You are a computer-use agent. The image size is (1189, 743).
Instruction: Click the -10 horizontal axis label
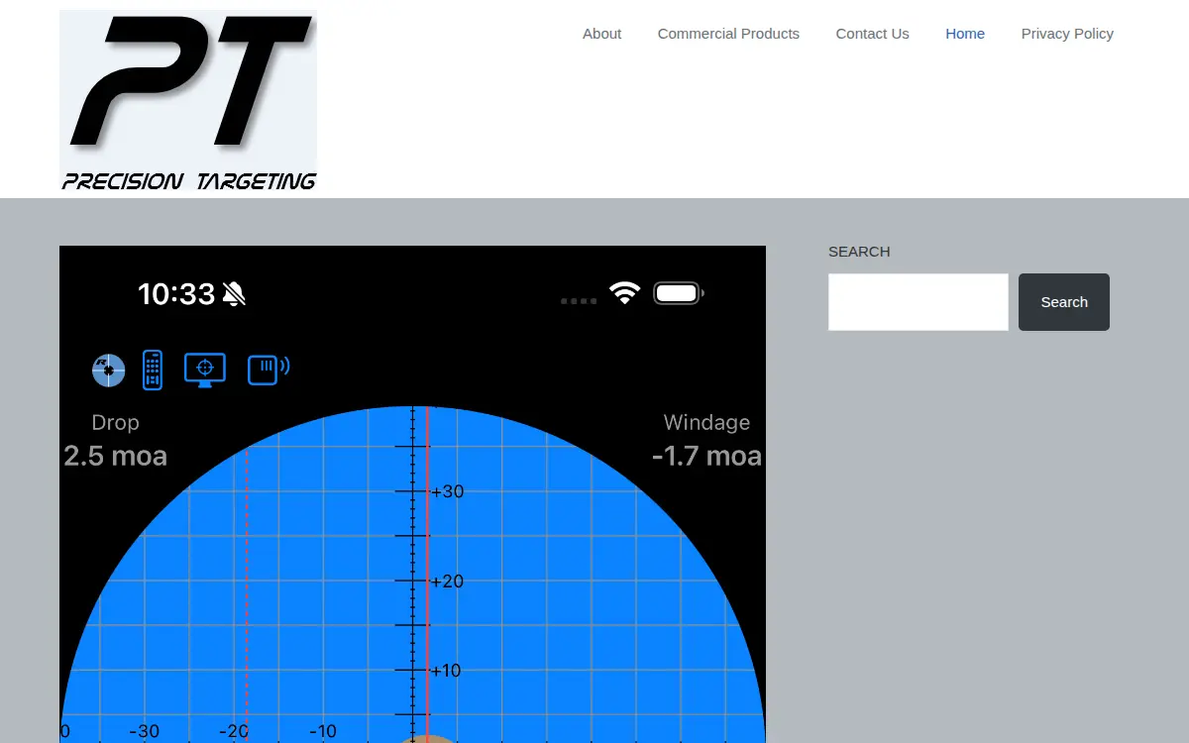click(x=323, y=732)
